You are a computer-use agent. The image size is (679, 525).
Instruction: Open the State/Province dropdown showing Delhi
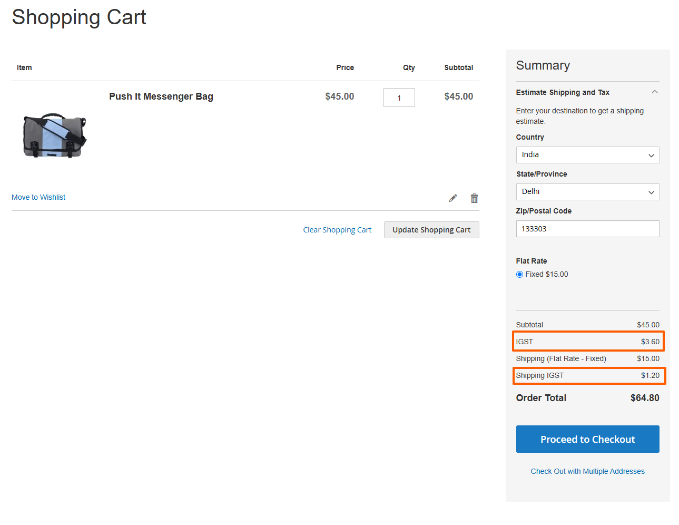tap(587, 192)
